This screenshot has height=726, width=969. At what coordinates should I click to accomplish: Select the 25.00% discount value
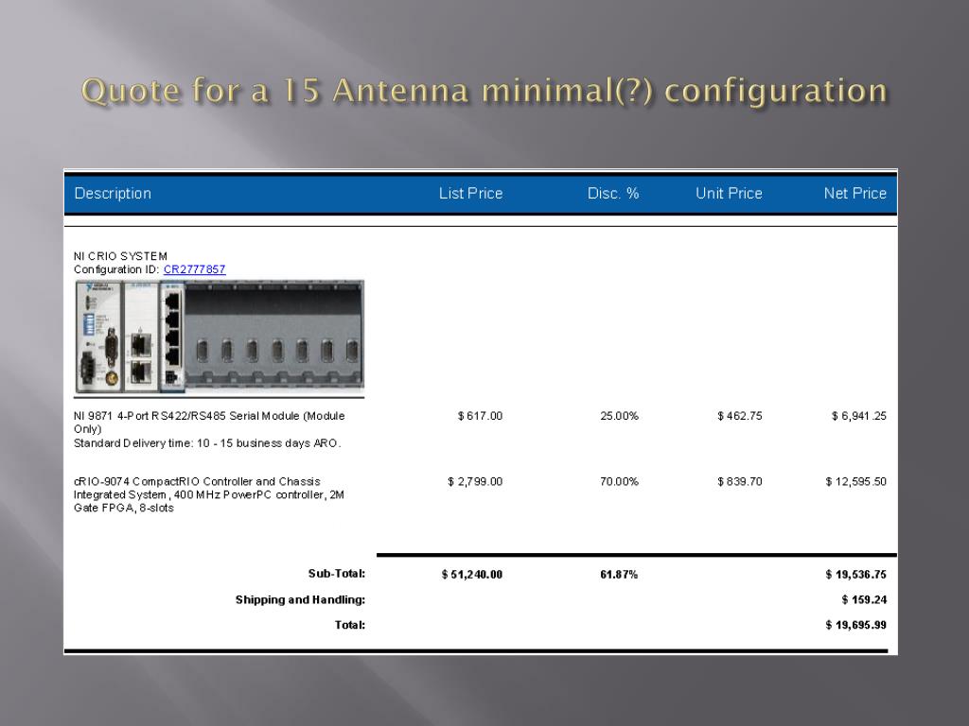pyautogui.click(x=619, y=416)
